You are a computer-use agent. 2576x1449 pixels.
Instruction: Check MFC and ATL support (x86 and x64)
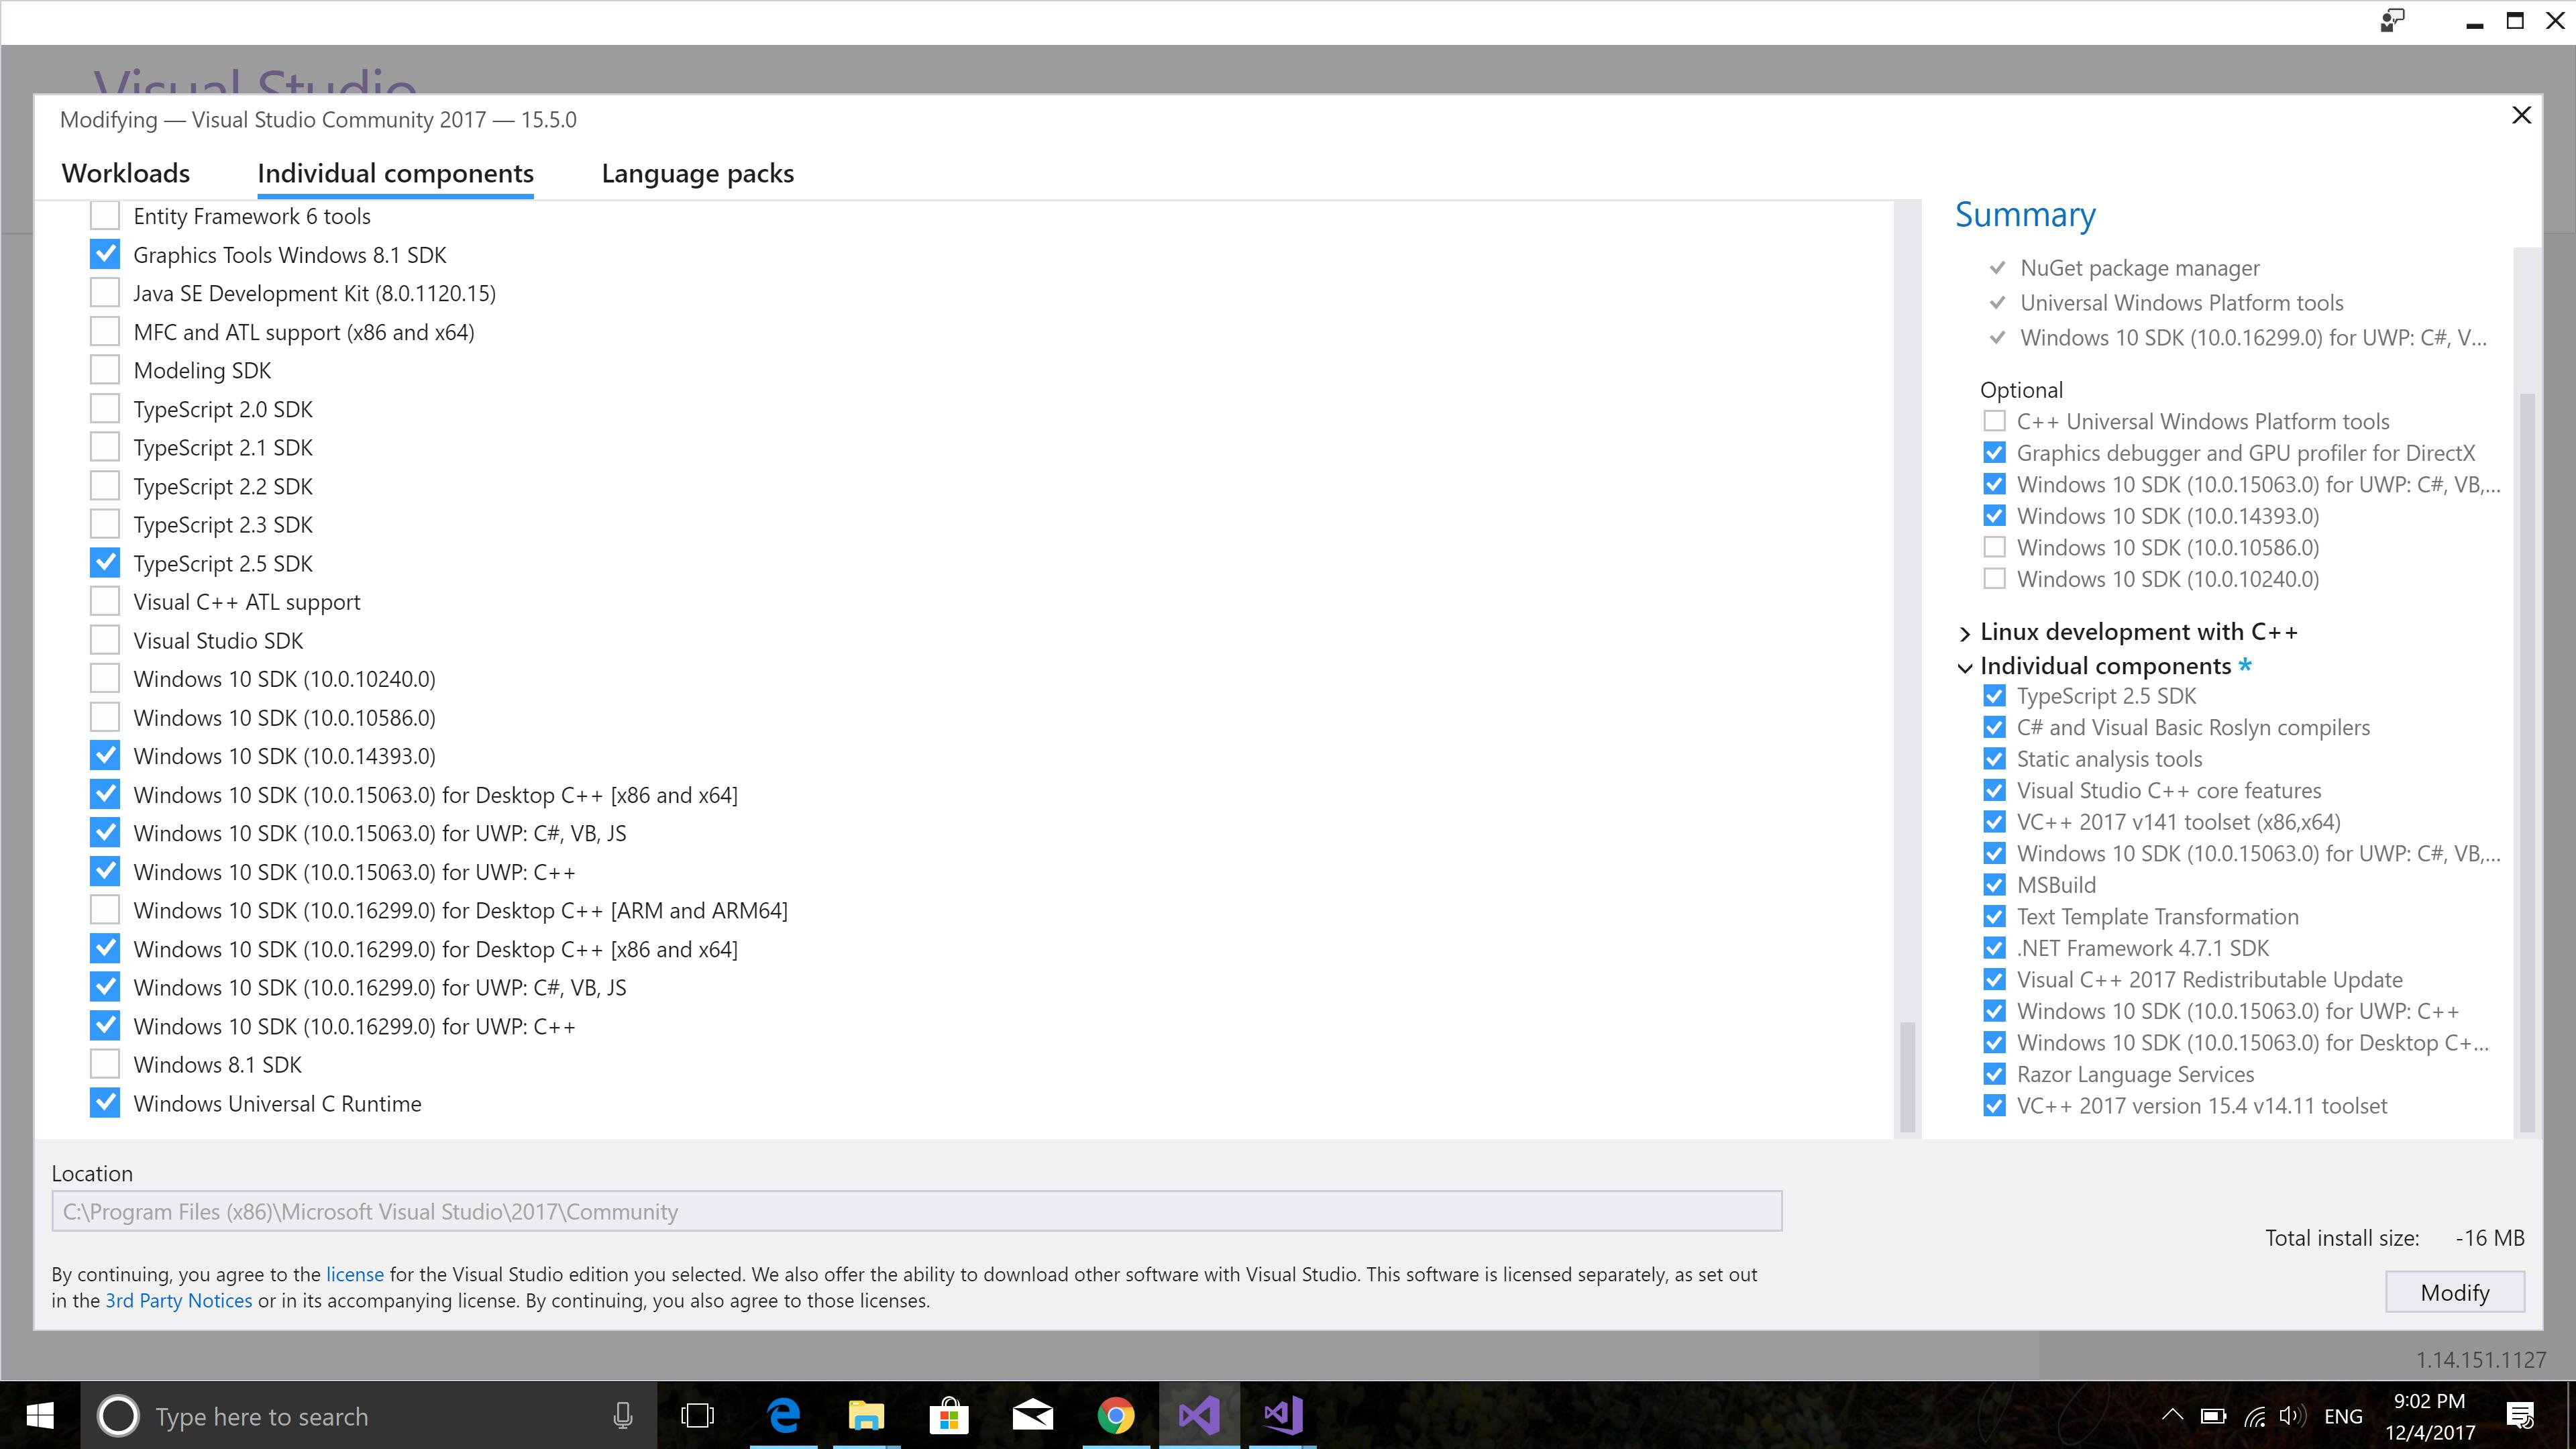coord(105,331)
